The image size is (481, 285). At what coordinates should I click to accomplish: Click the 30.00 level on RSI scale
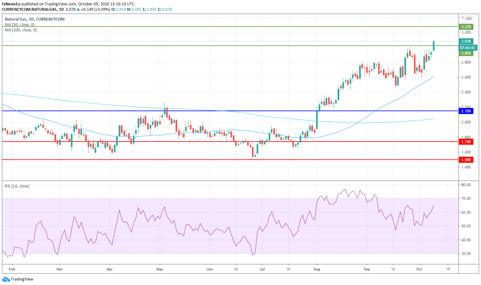466,253
